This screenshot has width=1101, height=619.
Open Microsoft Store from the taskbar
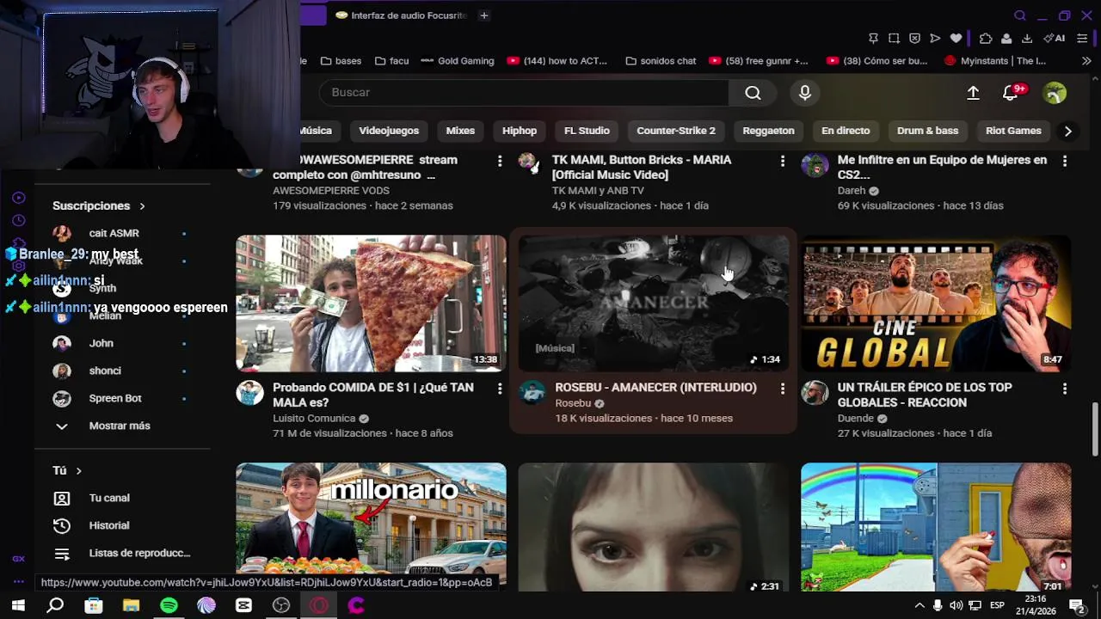pyautogui.click(x=94, y=605)
